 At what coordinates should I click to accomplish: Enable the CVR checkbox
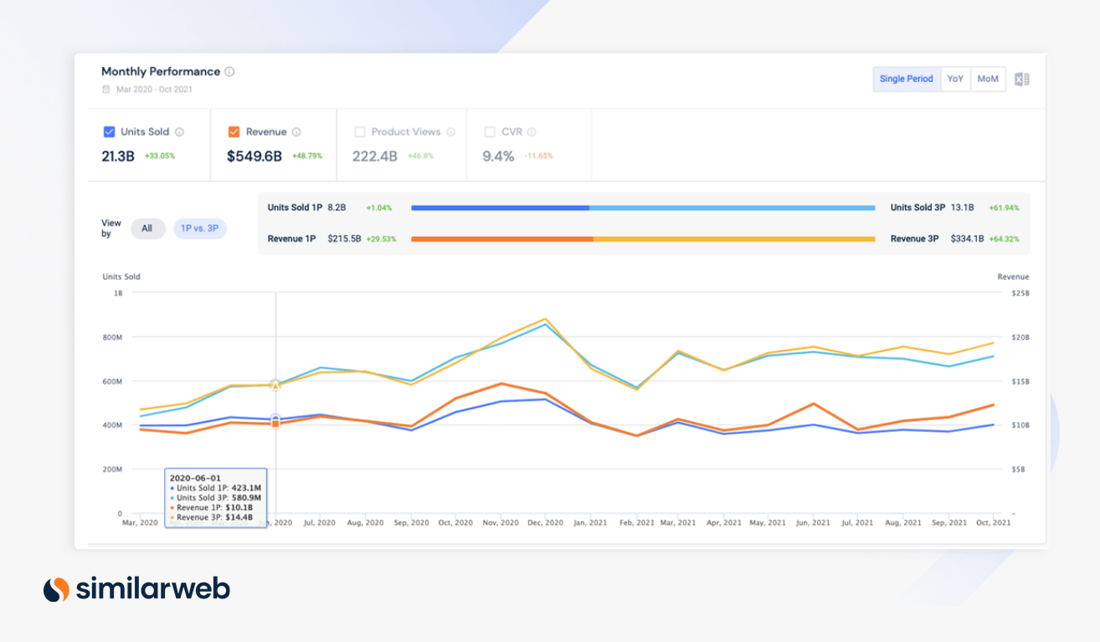point(490,132)
